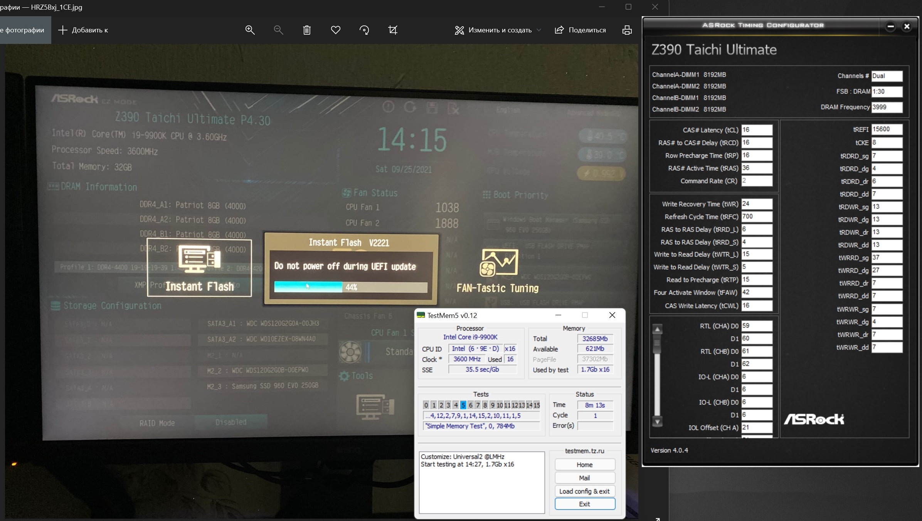
Task: Click the zoom in magnifier icon
Action: pos(250,30)
